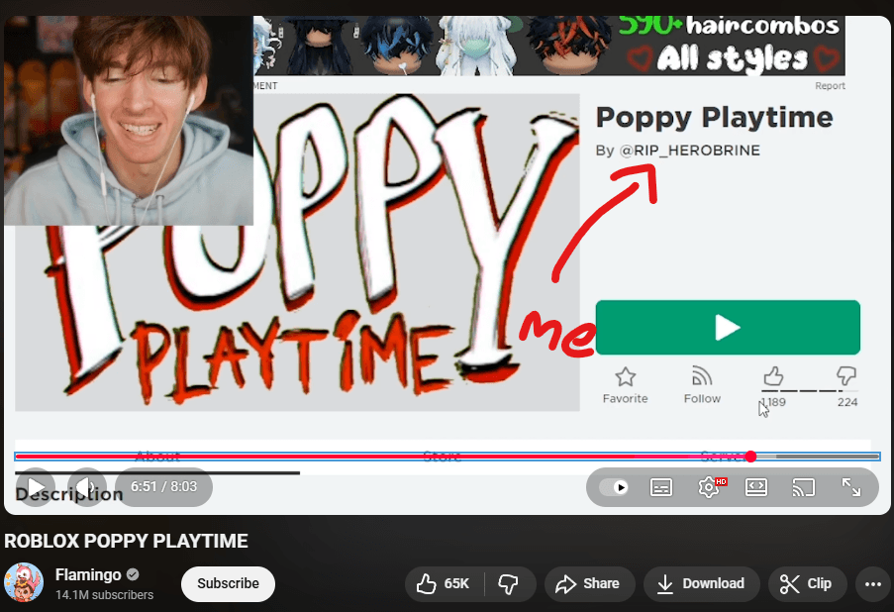Viewport: 894px width, 612px height.
Task: Click the ad Report link
Action: click(x=830, y=85)
